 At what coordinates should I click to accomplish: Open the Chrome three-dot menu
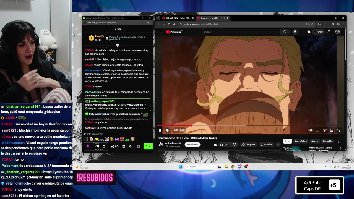tap(343, 24)
